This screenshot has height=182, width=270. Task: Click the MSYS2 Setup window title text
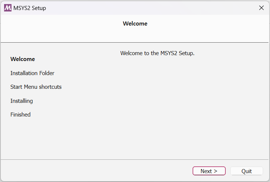pyautogui.click(x=30, y=8)
